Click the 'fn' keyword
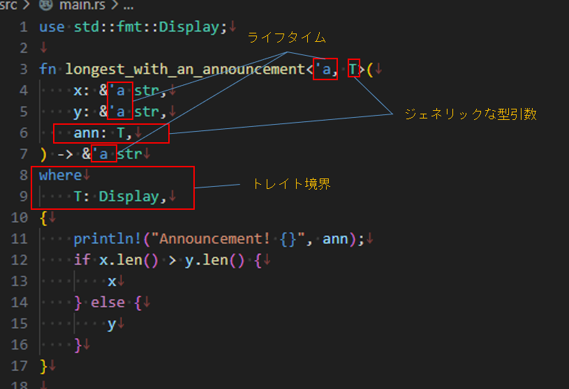Image resolution: width=569 pixels, height=389 pixels. tap(47, 69)
